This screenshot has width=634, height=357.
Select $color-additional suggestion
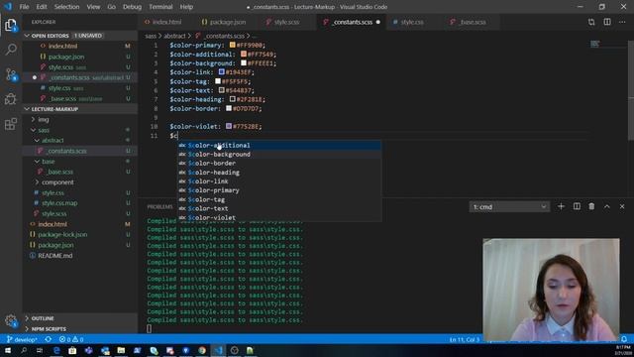(x=279, y=146)
